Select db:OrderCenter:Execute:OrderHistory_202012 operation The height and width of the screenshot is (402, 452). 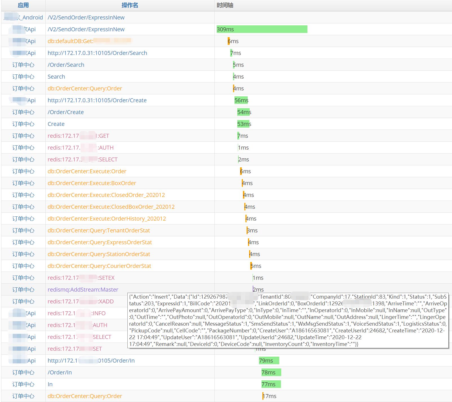(x=107, y=219)
